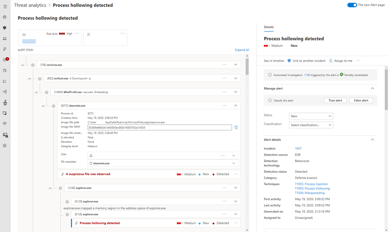The width and height of the screenshot is (388, 232).
Task: Open T1036: Masquerading technique
Action: coord(310,193)
